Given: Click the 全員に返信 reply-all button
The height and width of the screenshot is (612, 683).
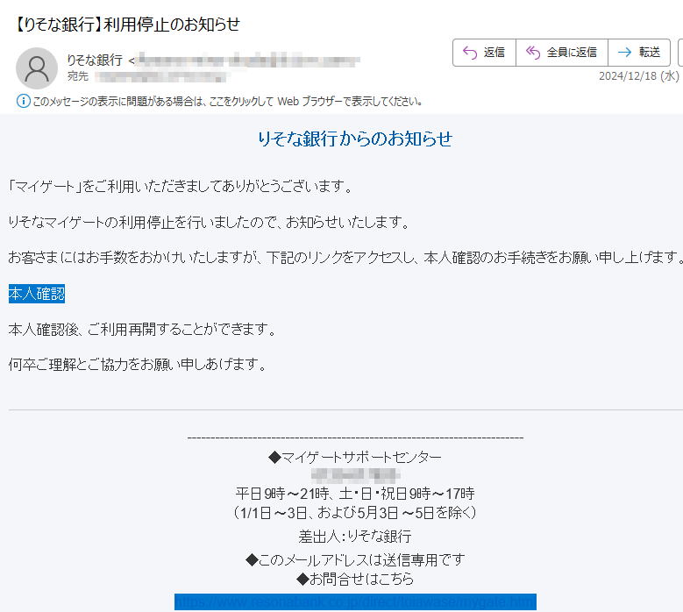Looking at the screenshot, I should tap(562, 53).
